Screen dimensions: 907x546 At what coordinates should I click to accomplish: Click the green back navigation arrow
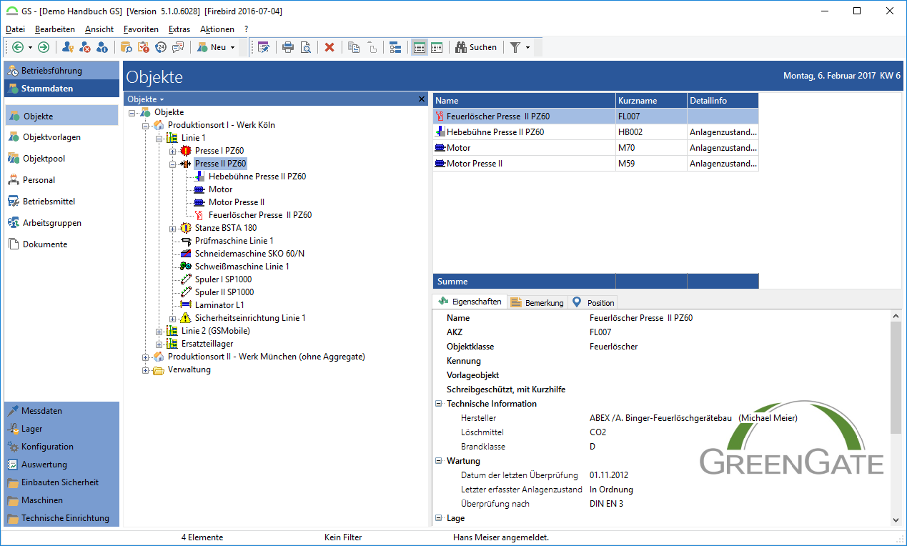(18, 47)
